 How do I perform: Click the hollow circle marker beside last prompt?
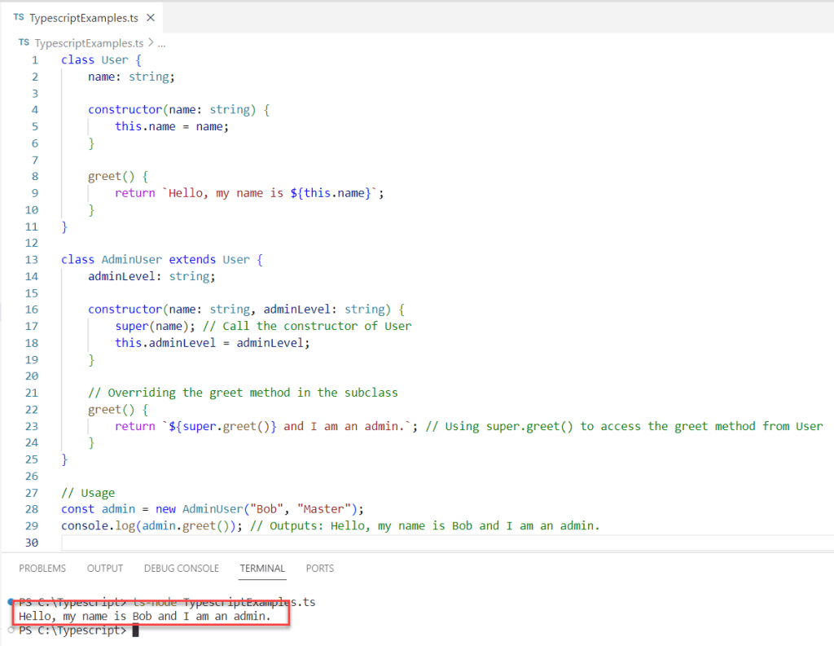click(11, 630)
